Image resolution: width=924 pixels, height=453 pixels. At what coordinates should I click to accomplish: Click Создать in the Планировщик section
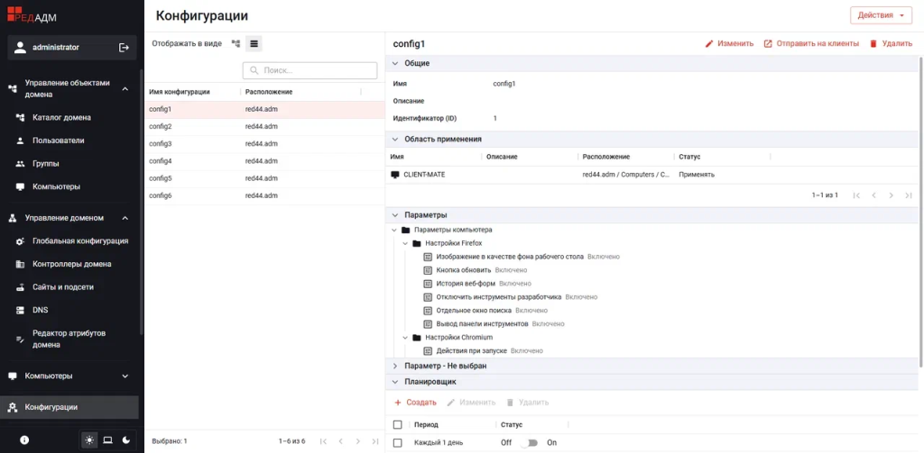tap(415, 403)
